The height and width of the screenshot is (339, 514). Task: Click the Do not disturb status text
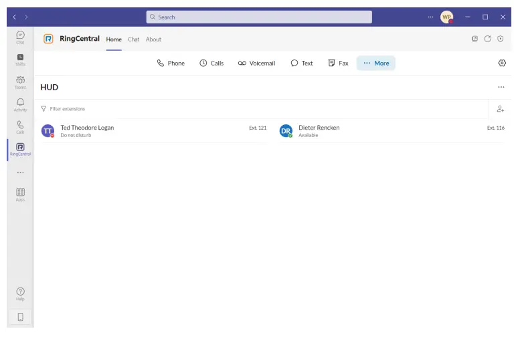point(76,135)
